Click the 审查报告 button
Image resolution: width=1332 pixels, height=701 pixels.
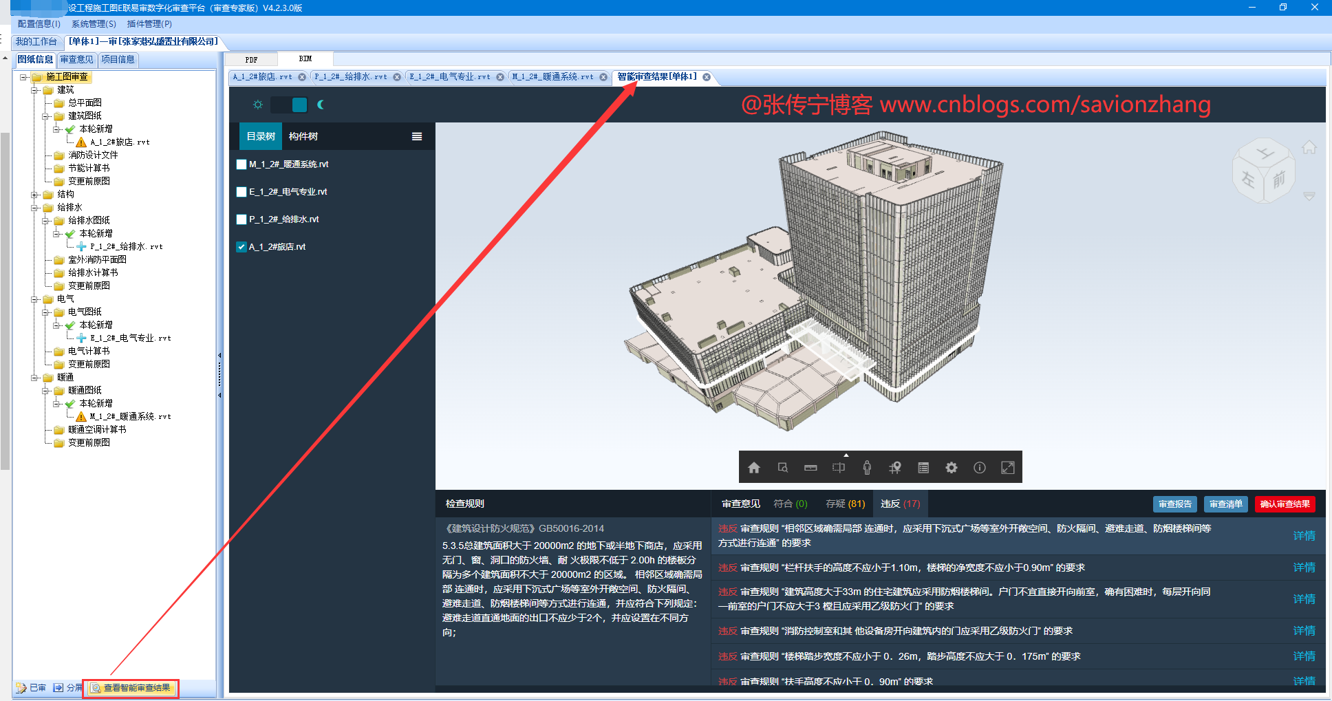[x=1175, y=504]
